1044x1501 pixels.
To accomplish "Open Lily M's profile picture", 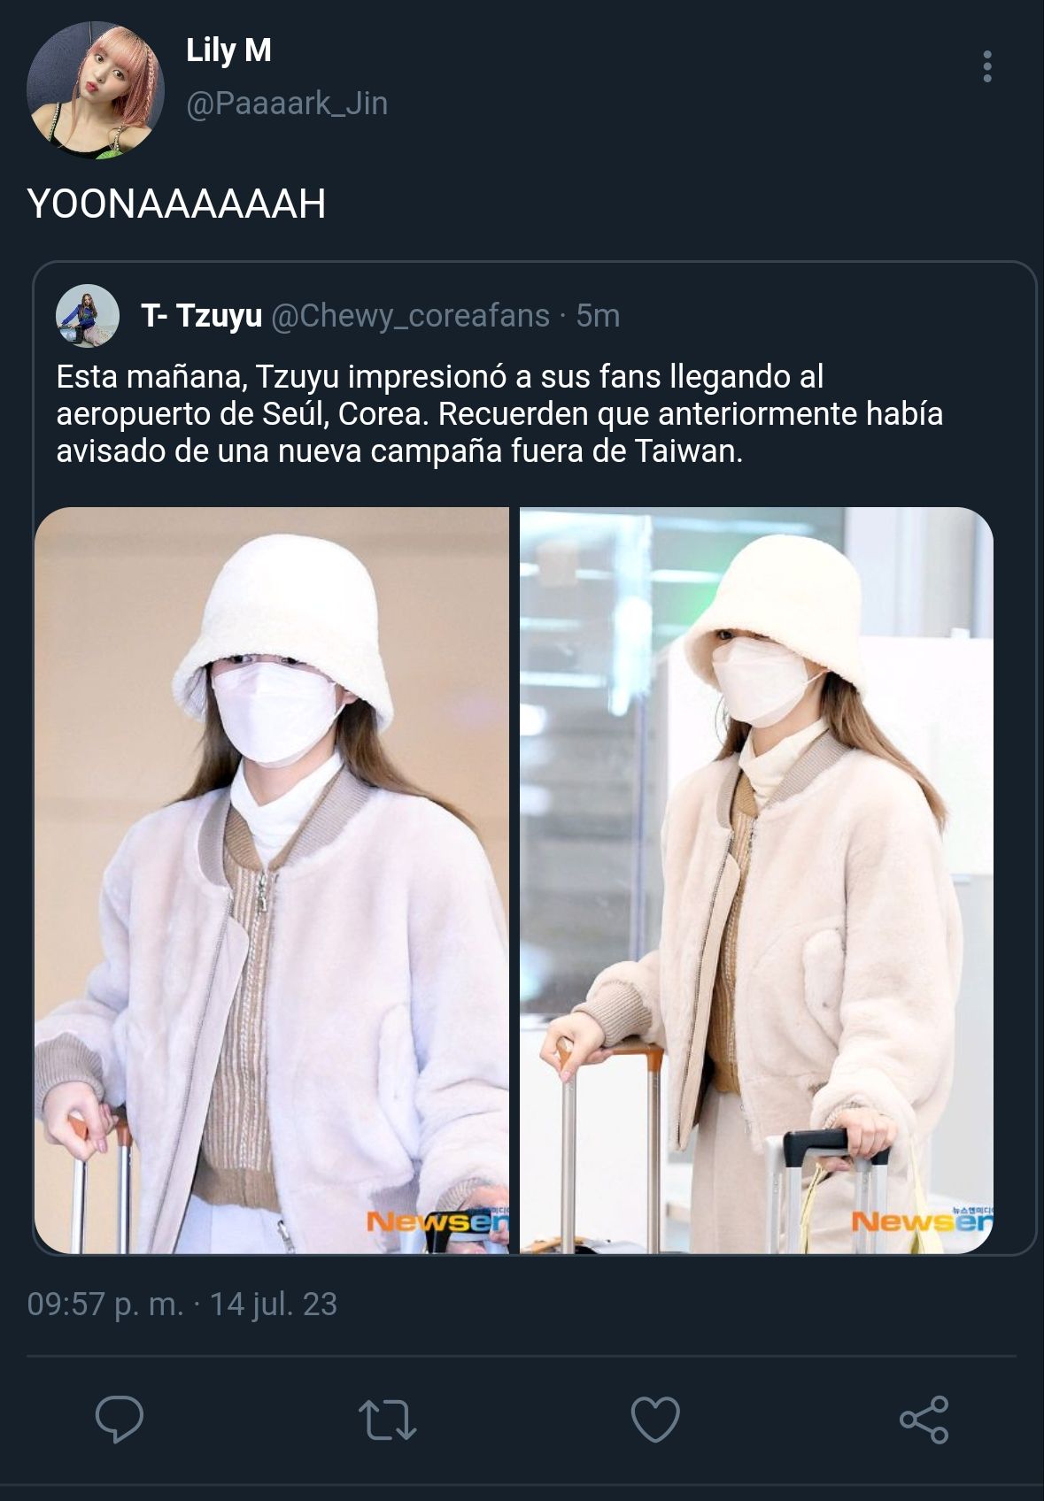I will (x=95, y=90).
